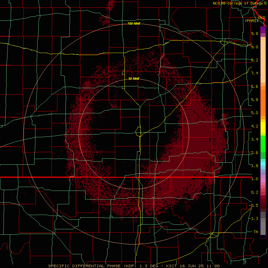Viewport: 268px width, 268px height.
Task: Click the TH threshold label
Action: 256,232
